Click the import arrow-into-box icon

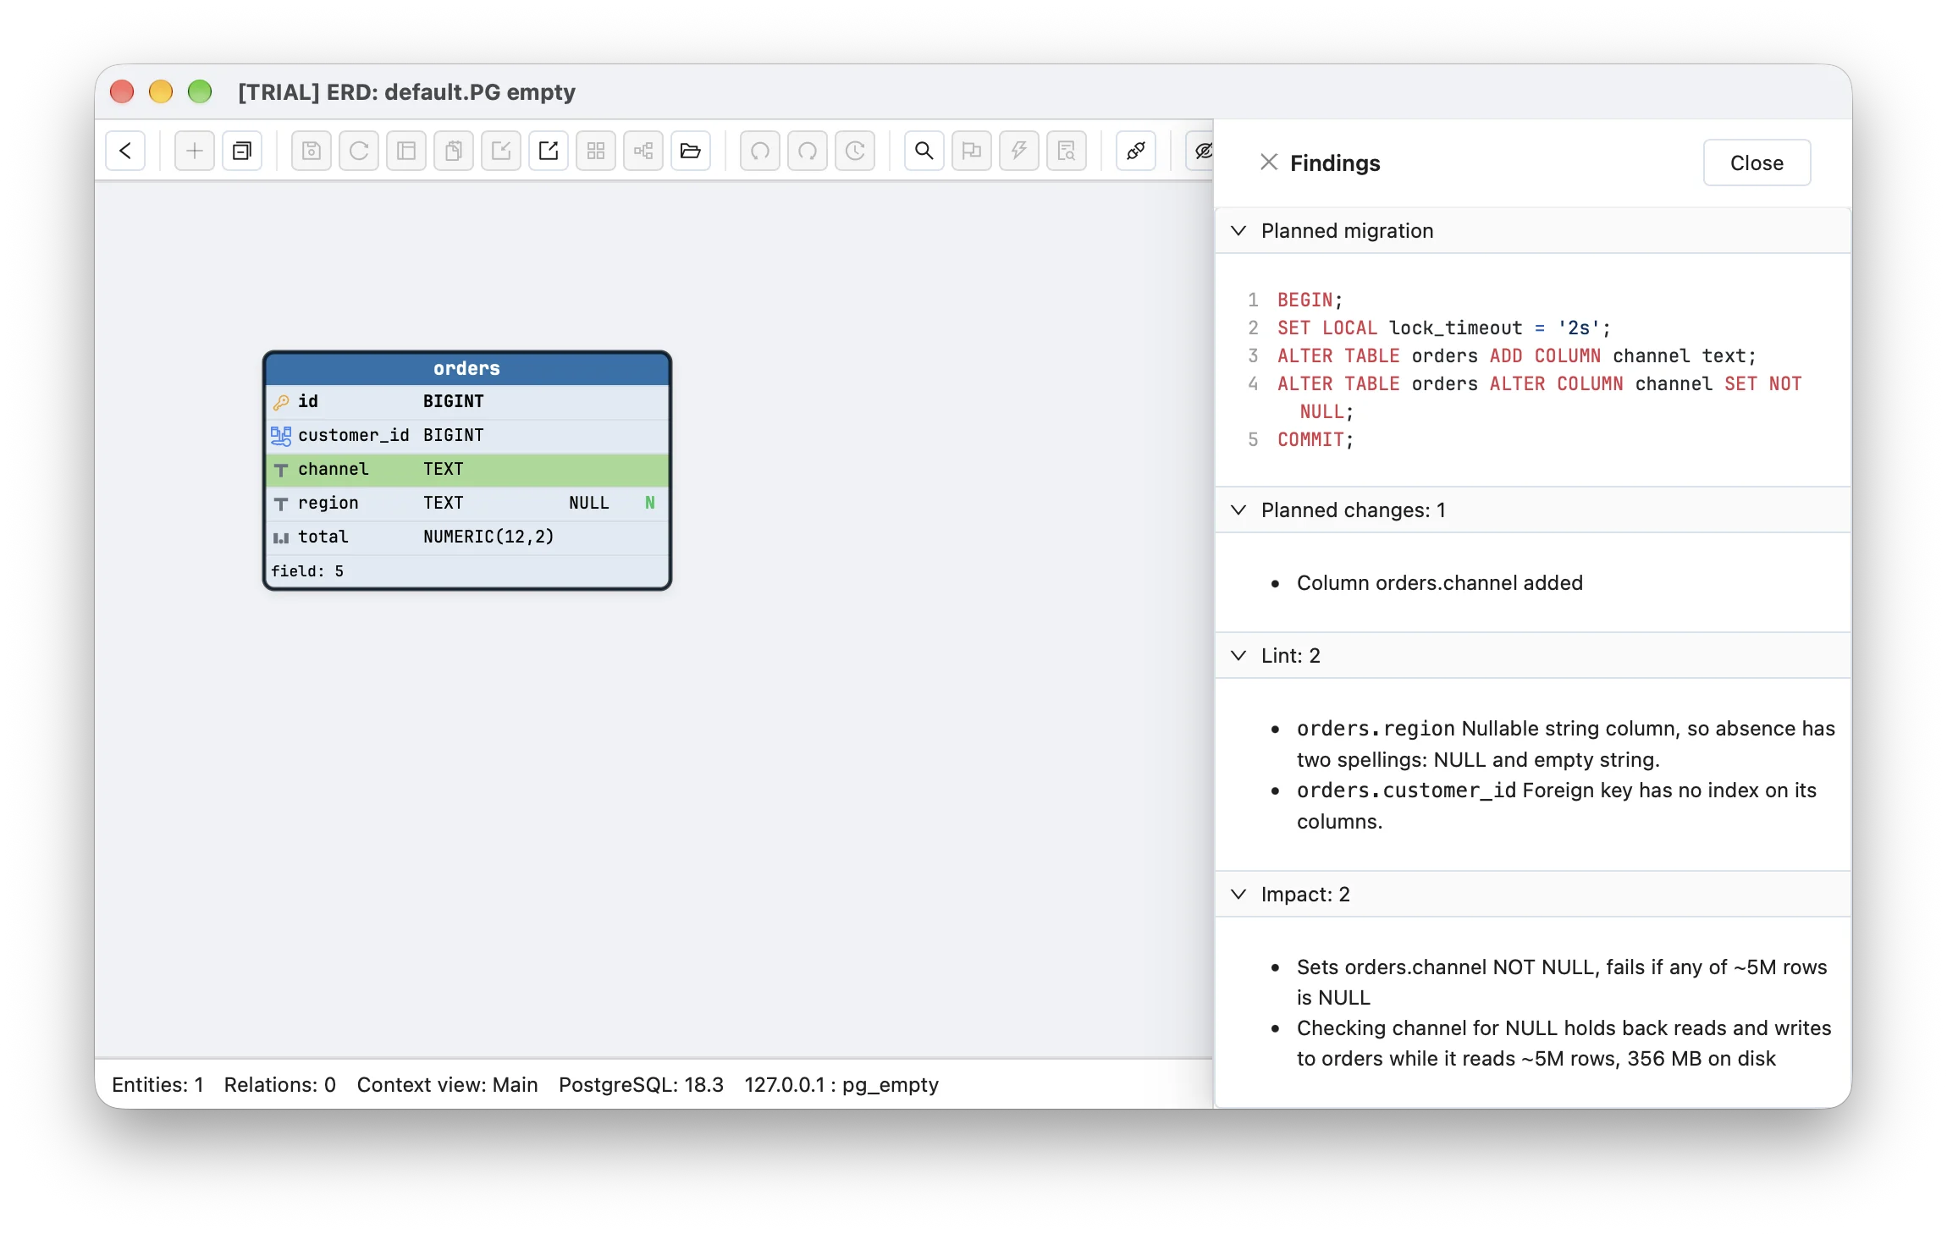tap(501, 151)
